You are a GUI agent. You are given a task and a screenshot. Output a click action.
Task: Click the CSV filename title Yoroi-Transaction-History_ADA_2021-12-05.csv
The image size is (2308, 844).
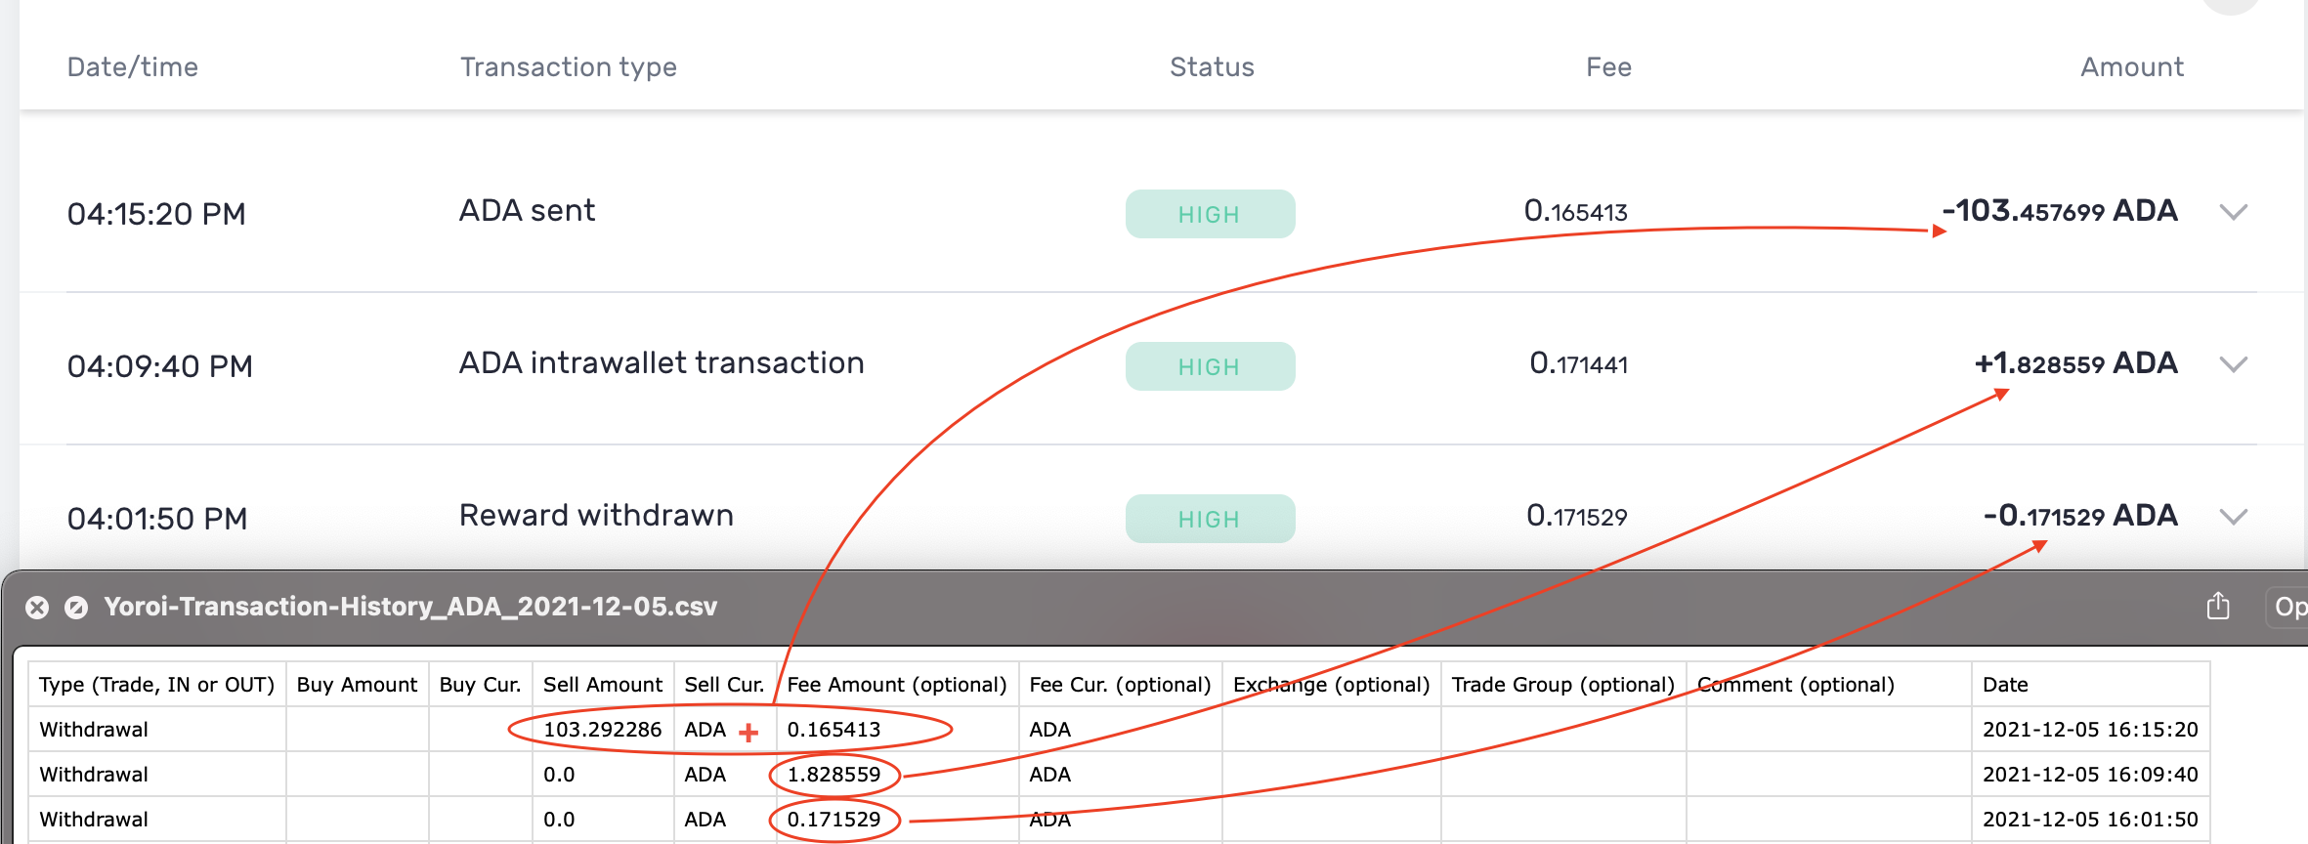coord(410,607)
